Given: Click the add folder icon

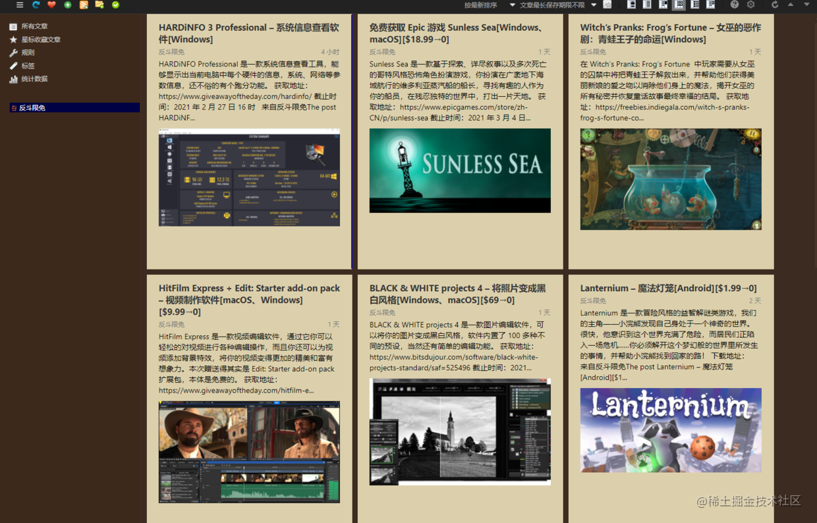Looking at the screenshot, I should point(99,5).
